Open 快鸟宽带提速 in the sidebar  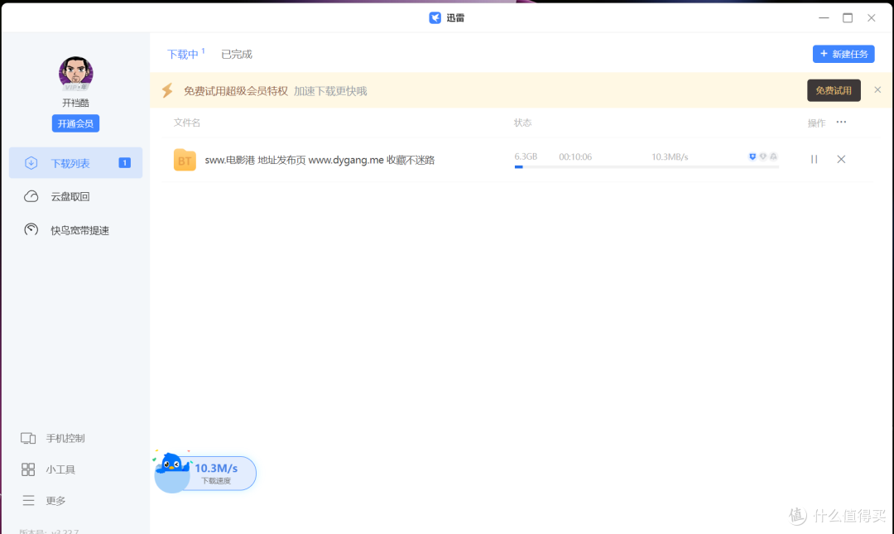coord(79,230)
